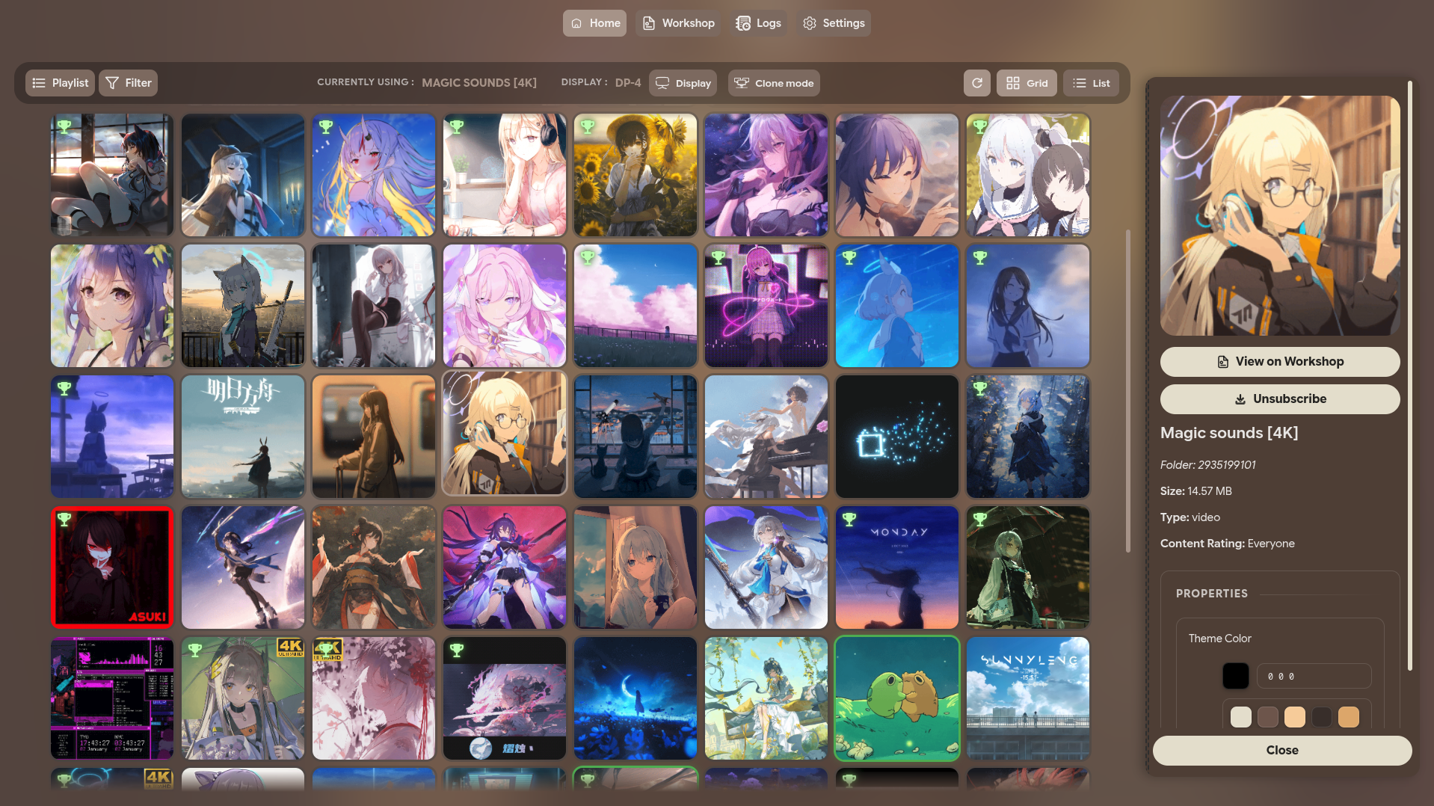Select the Arknights title silhouette wallpaper
The height and width of the screenshot is (806, 1434).
243,437
